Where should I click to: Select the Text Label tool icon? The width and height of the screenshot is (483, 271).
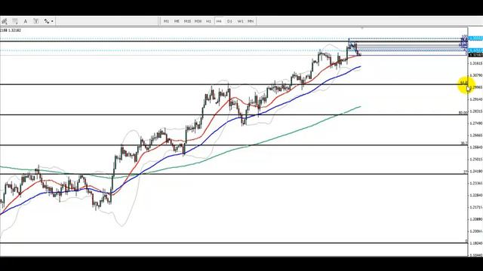[x=36, y=21]
